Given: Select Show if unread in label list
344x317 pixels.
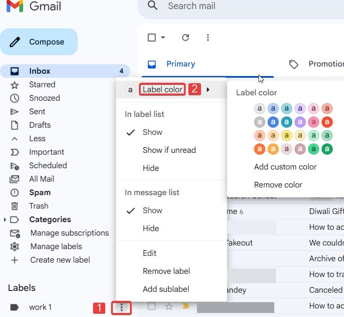Looking at the screenshot, I should coord(169,150).
